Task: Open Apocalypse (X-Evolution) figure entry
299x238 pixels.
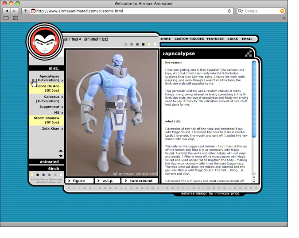Action: click(47, 78)
